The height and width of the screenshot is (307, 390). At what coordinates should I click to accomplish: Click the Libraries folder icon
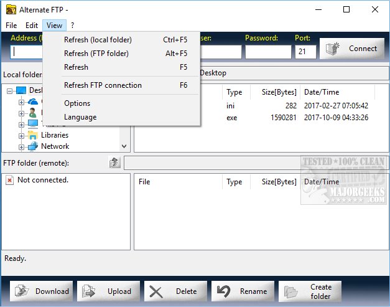pos(33,135)
